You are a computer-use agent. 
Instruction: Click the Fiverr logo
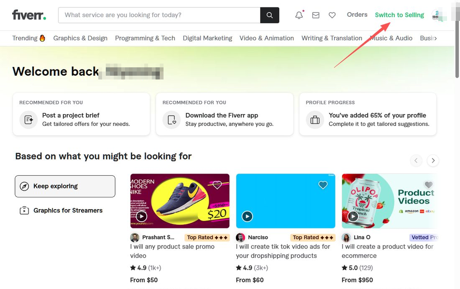coord(29,15)
